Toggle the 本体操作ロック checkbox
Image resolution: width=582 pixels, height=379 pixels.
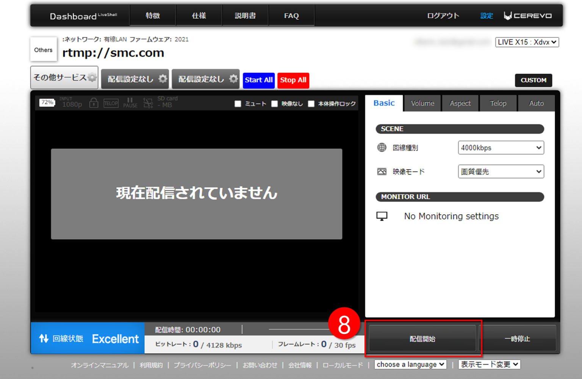click(311, 104)
